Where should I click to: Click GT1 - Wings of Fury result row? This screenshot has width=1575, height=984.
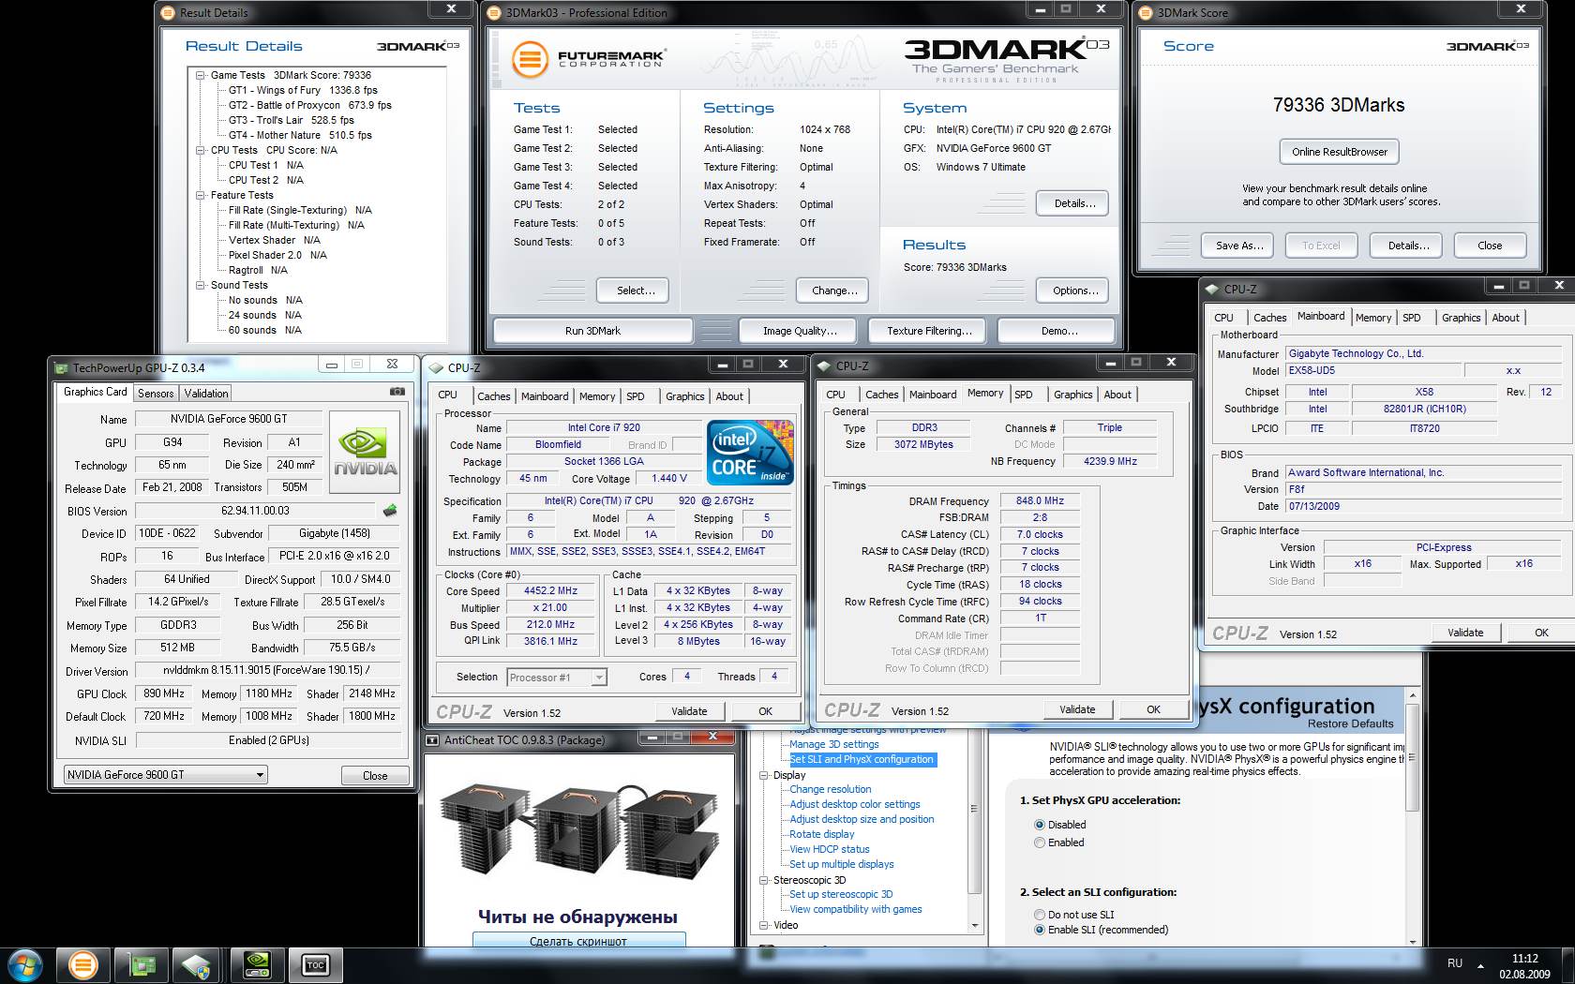click(x=303, y=90)
